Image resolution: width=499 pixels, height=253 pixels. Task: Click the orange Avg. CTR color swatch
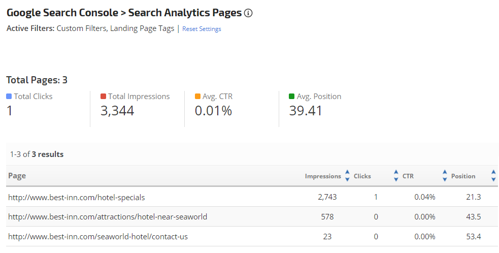click(197, 96)
